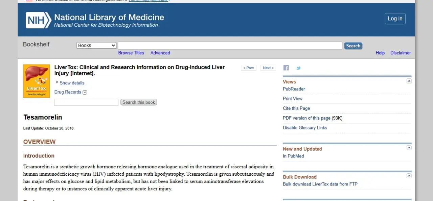Image resolution: width=433 pixels, height=201 pixels.
Task: Open Print View link
Action: (293, 99)
